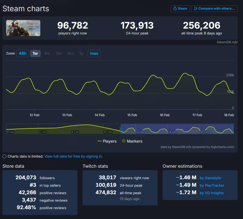Screen dimensions: 243x219
Task: Set chart zoom to 48h
Action: coord(23,53)
